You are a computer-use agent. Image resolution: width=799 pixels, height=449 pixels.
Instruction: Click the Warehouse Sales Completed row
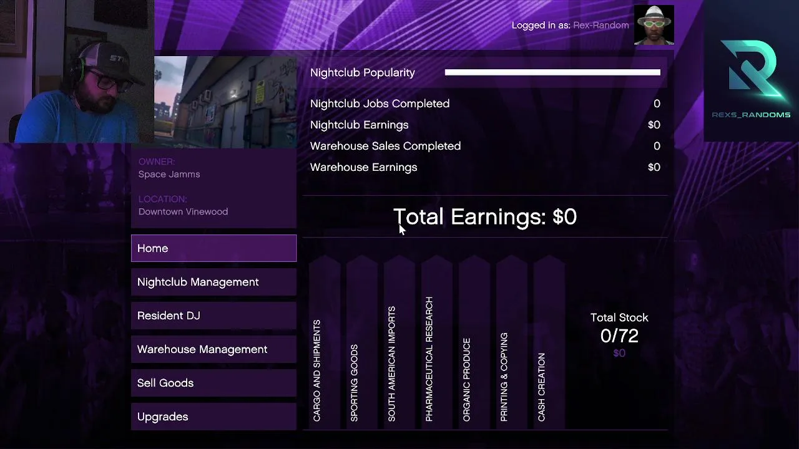(x=485, y=146)
